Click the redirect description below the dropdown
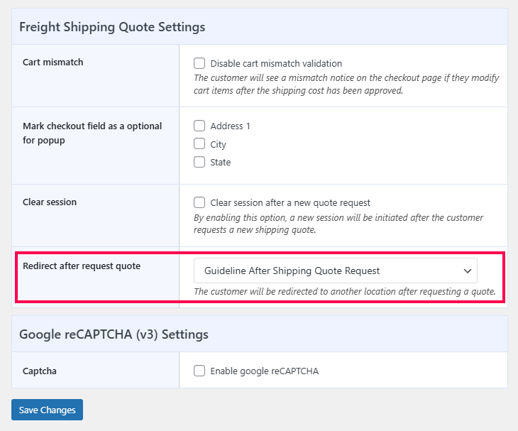Image resolution: width=518 pixels, height=431 pixels. (344, 292)
